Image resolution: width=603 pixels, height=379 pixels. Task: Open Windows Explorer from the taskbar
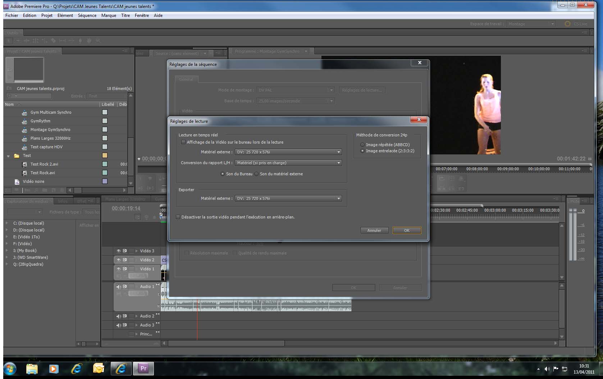coord(32,369)
